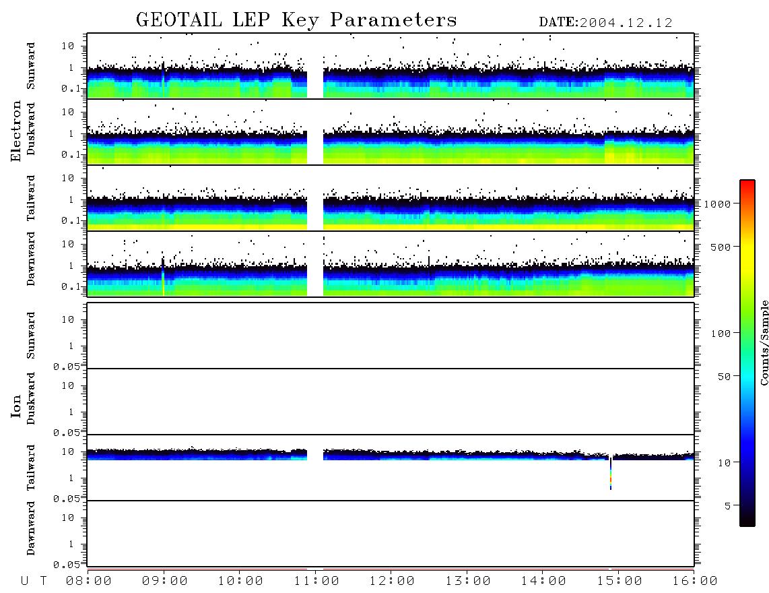The width and height of the screenshot is (769, 593).
Task: Click the empty Ion Duskward panel
Action: point(391,402)
